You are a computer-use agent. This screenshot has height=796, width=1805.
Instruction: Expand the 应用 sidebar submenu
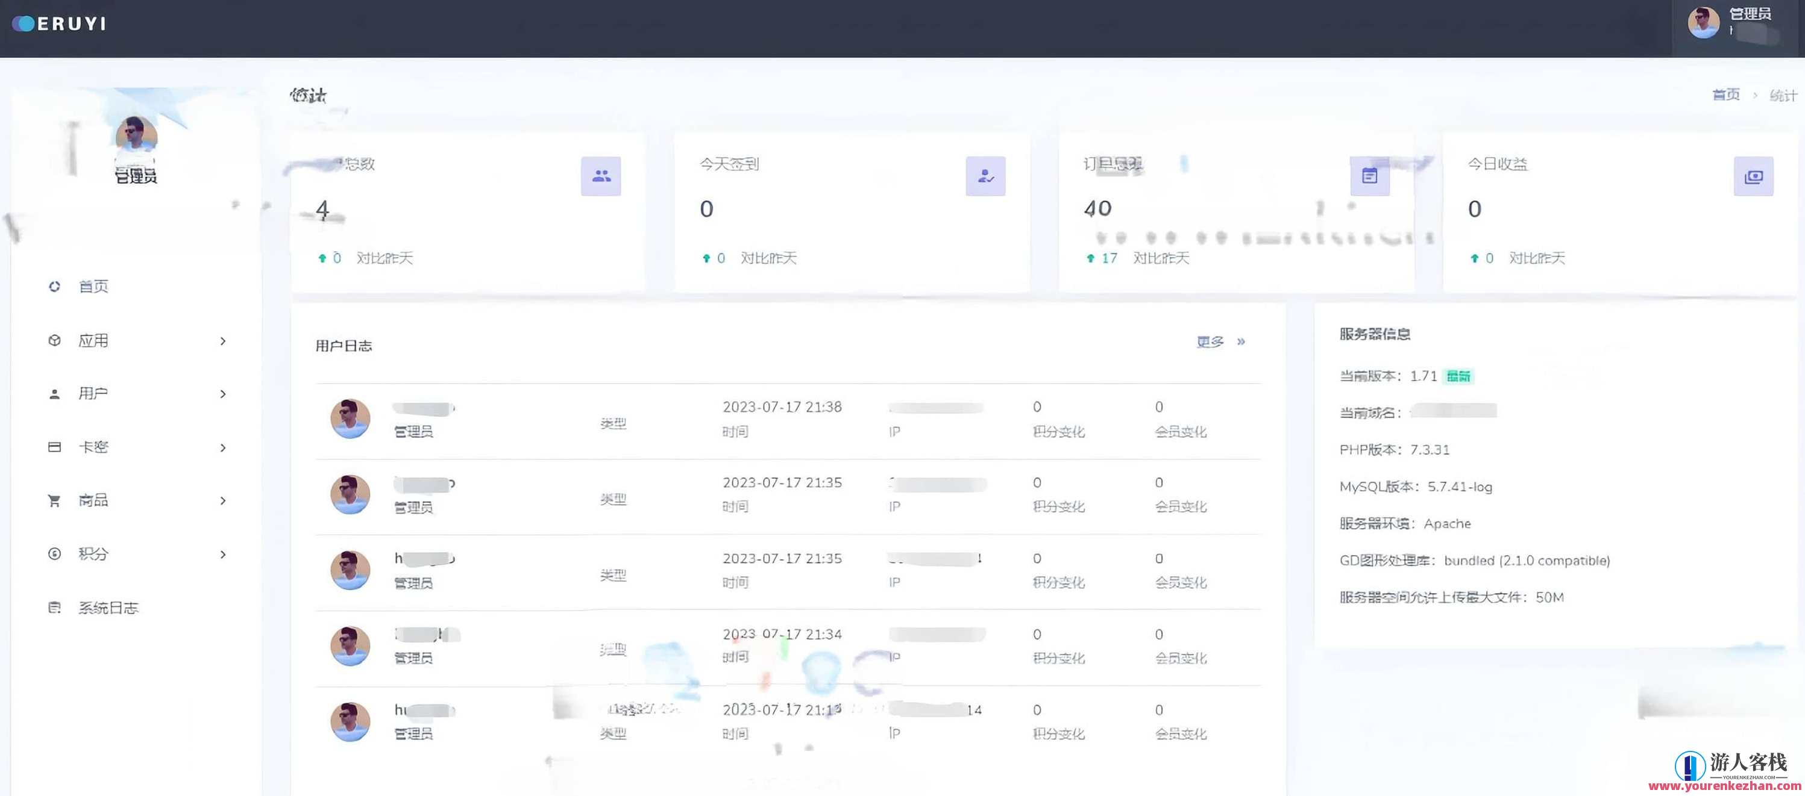tap(223, 341)
